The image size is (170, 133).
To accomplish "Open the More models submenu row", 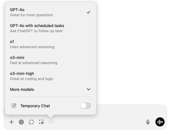I will (x=22, y=89).
